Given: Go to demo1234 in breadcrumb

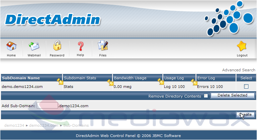Looking at the screenshot, I should click(14, 125).
